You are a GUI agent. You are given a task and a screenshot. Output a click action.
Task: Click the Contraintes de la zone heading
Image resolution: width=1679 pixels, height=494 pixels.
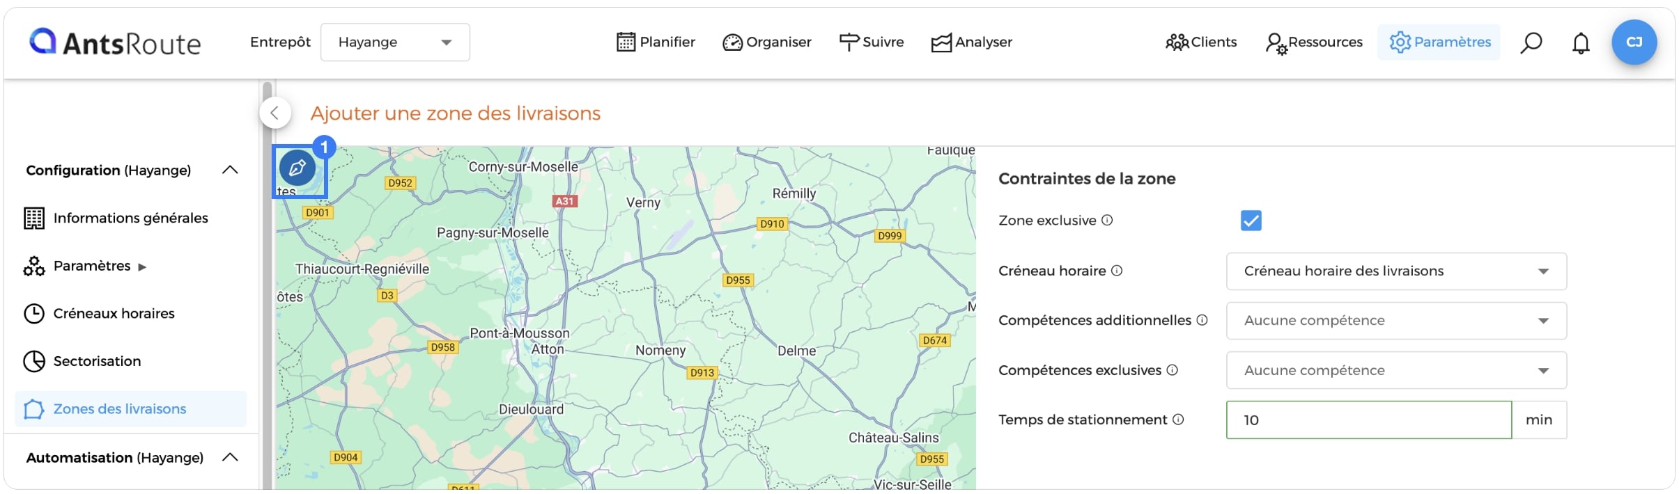(x=1087, y=179)
